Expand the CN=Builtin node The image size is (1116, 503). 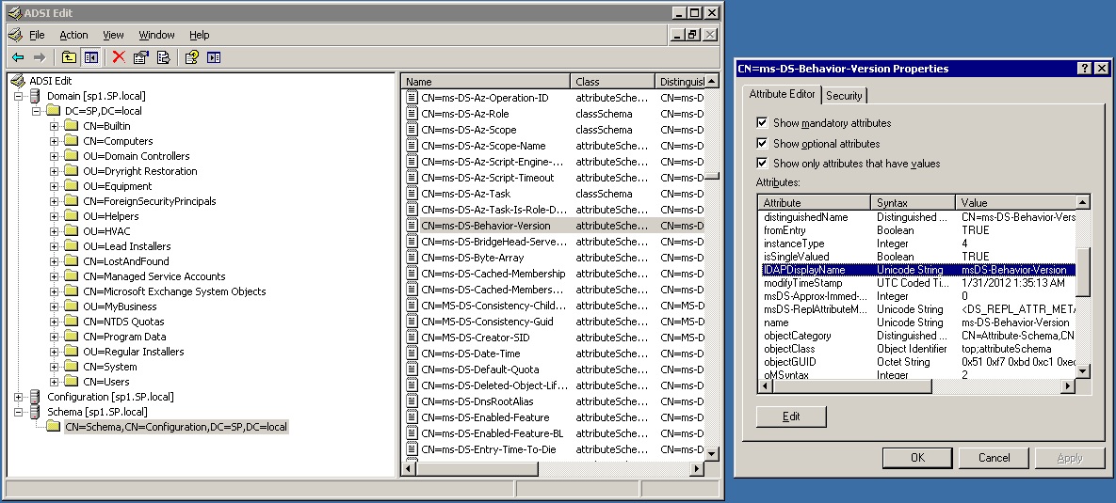(x=54, y=127)
